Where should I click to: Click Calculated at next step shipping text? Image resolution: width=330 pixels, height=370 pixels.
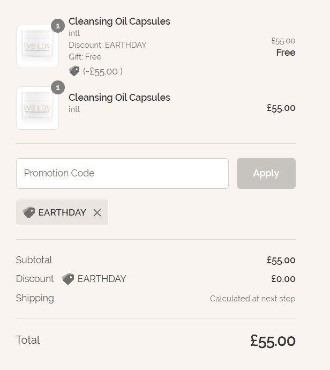coord(253,299)
